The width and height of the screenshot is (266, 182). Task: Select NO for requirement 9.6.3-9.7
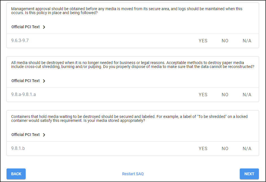coord(225,41)
